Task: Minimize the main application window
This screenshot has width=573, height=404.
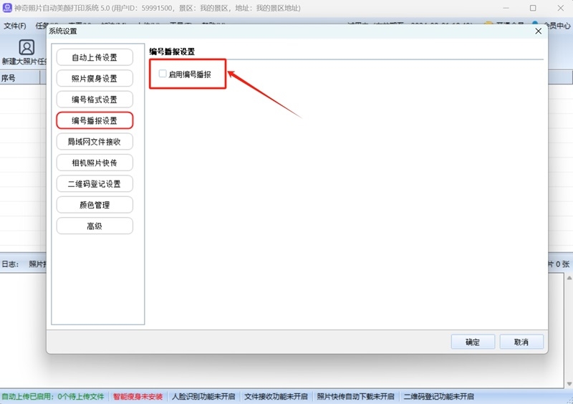Action: 506,8
